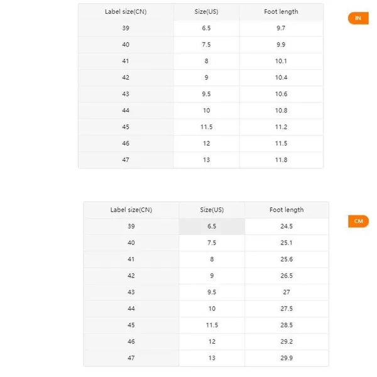Click the 26.5 foot length cell
Screen dimensions: 377x377
tap(287, 275)
